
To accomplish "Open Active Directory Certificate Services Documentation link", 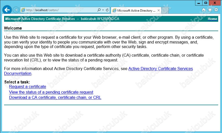I will (x=161, y=69).
